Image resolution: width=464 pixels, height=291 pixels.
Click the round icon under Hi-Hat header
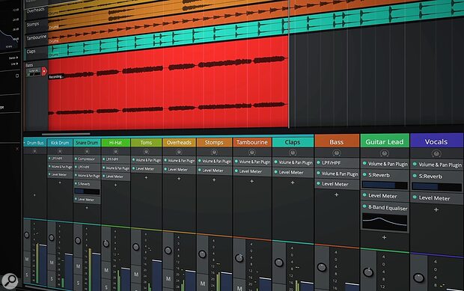pyautogui.click(x=116, y=152)
